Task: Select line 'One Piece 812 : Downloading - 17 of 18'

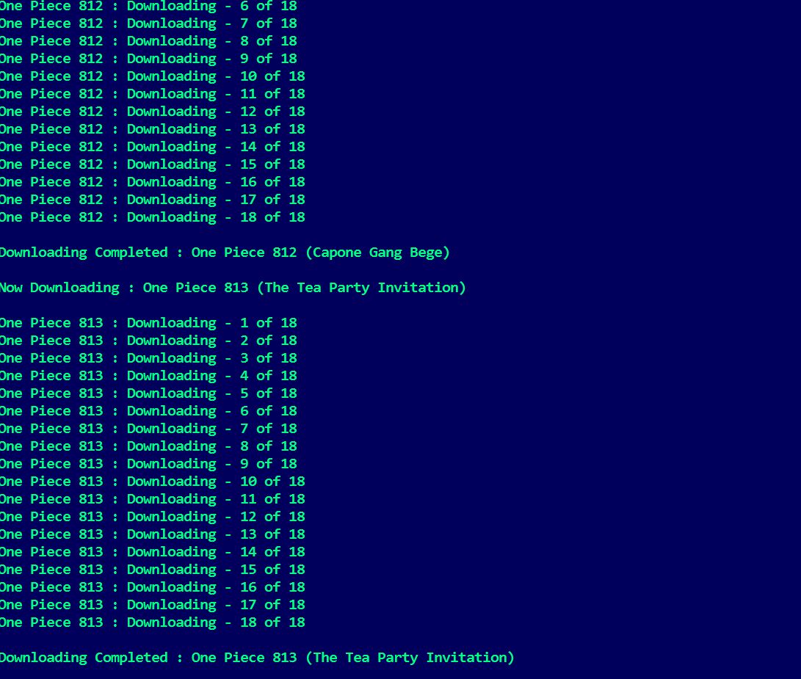Action: click(152, 200)
